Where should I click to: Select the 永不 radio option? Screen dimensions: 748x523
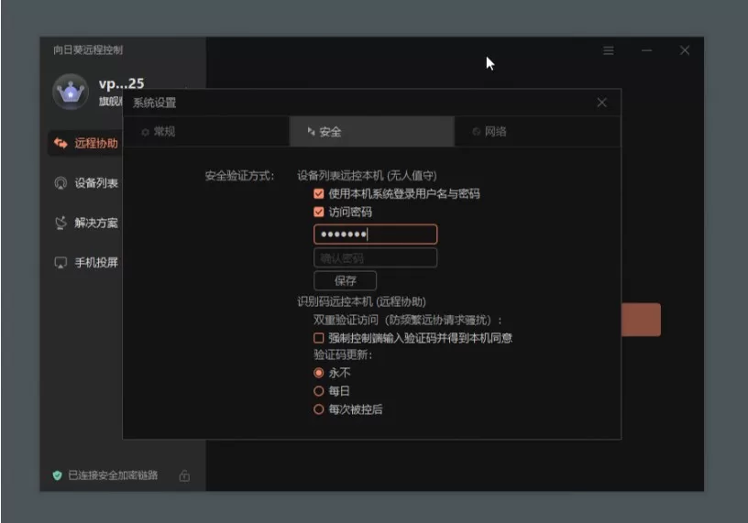click(319, 373)
